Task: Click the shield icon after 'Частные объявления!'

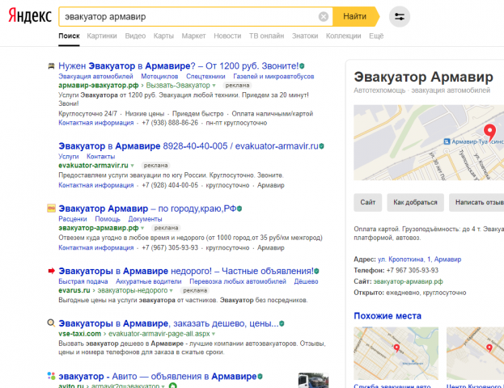Action: 316,271
